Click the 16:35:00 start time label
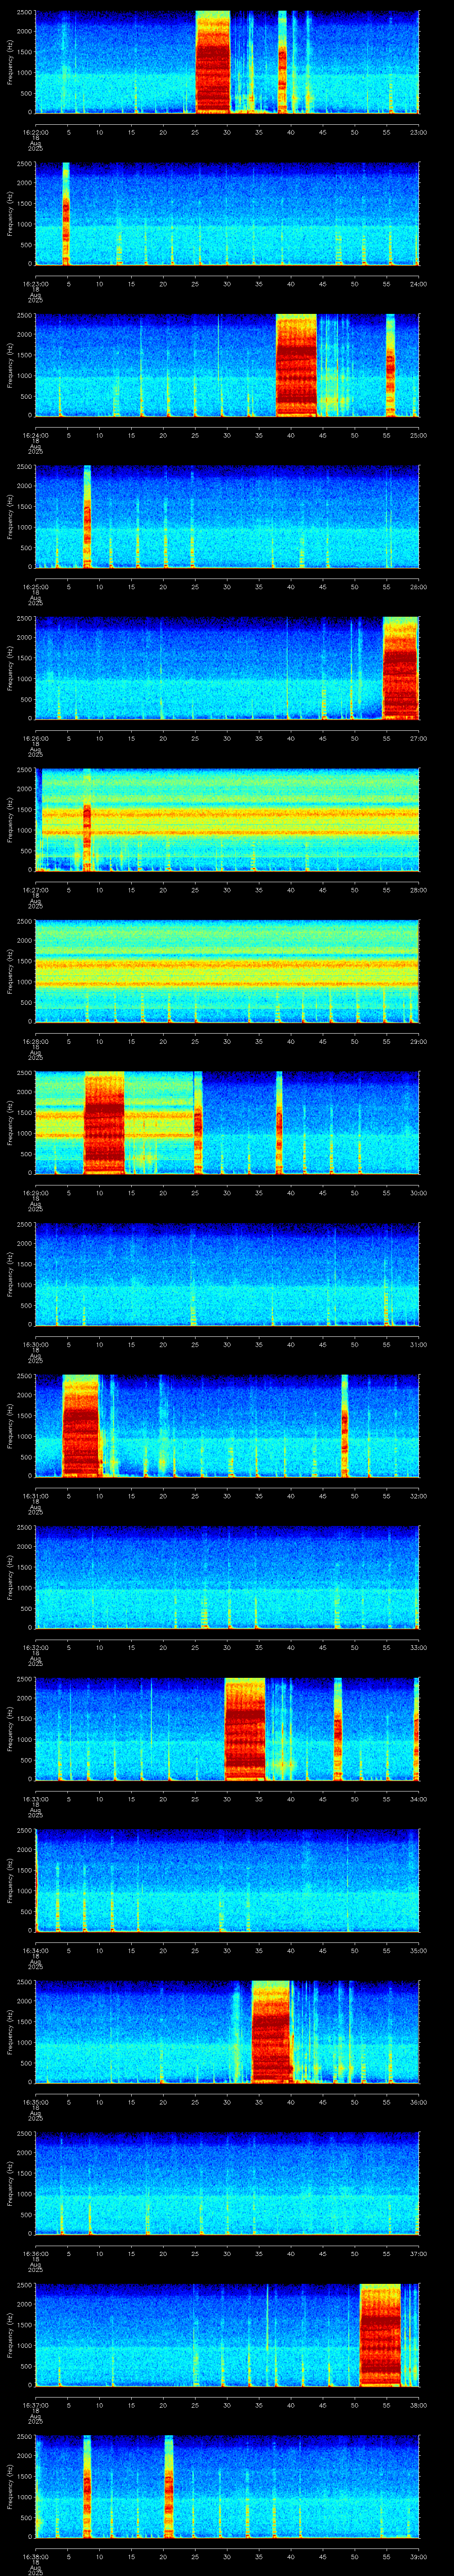Screen dimensions: 454x2576 tap(35, 2102)
